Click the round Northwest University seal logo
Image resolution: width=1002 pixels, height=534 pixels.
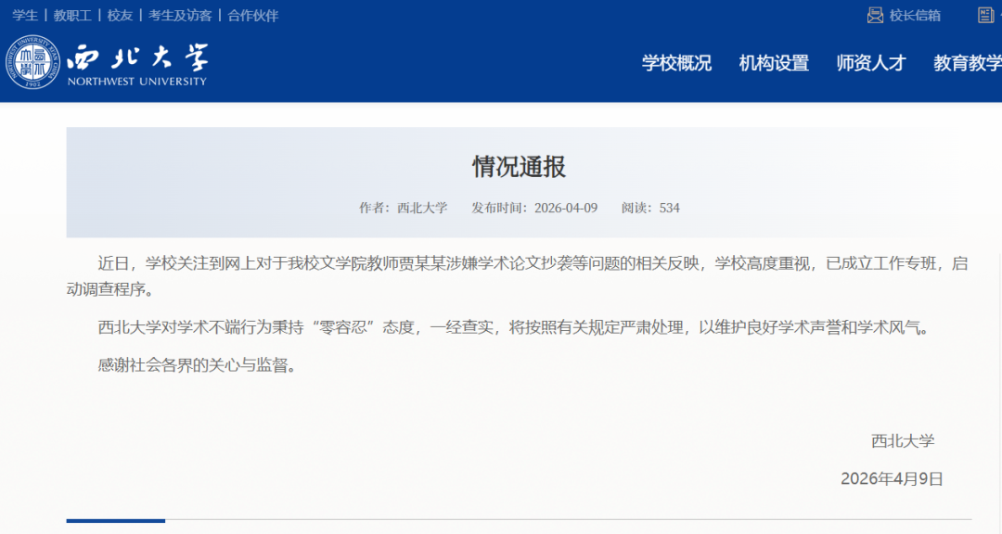point(32,62)
